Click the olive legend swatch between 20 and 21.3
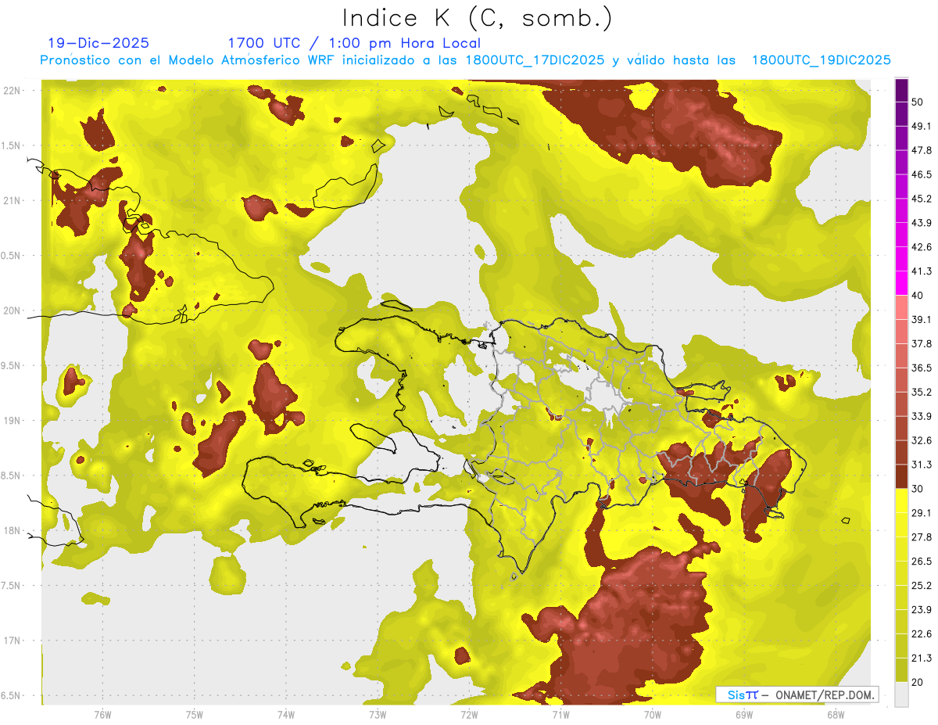938x725 pixels. tap(901, 670)
